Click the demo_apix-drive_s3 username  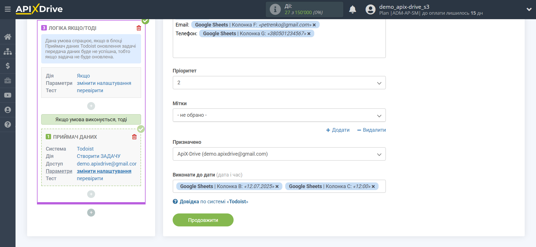[x=404, y=7]
